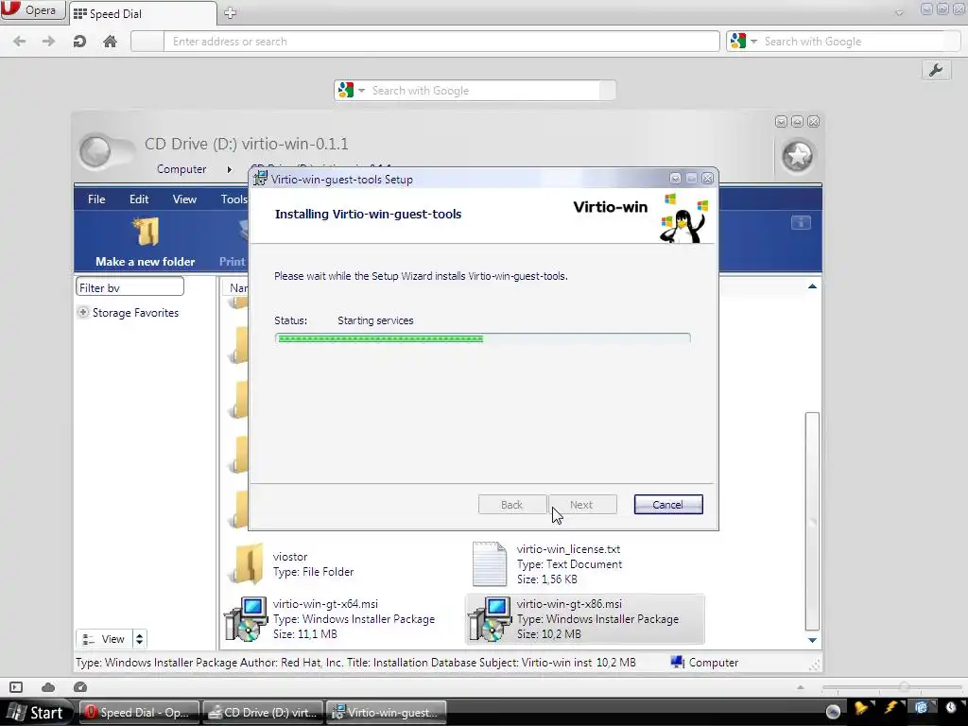Click setup dialog title bar icon

261,179
